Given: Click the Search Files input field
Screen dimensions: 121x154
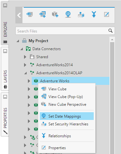Looking at the screenshot, I should click(x=65, y=31).
